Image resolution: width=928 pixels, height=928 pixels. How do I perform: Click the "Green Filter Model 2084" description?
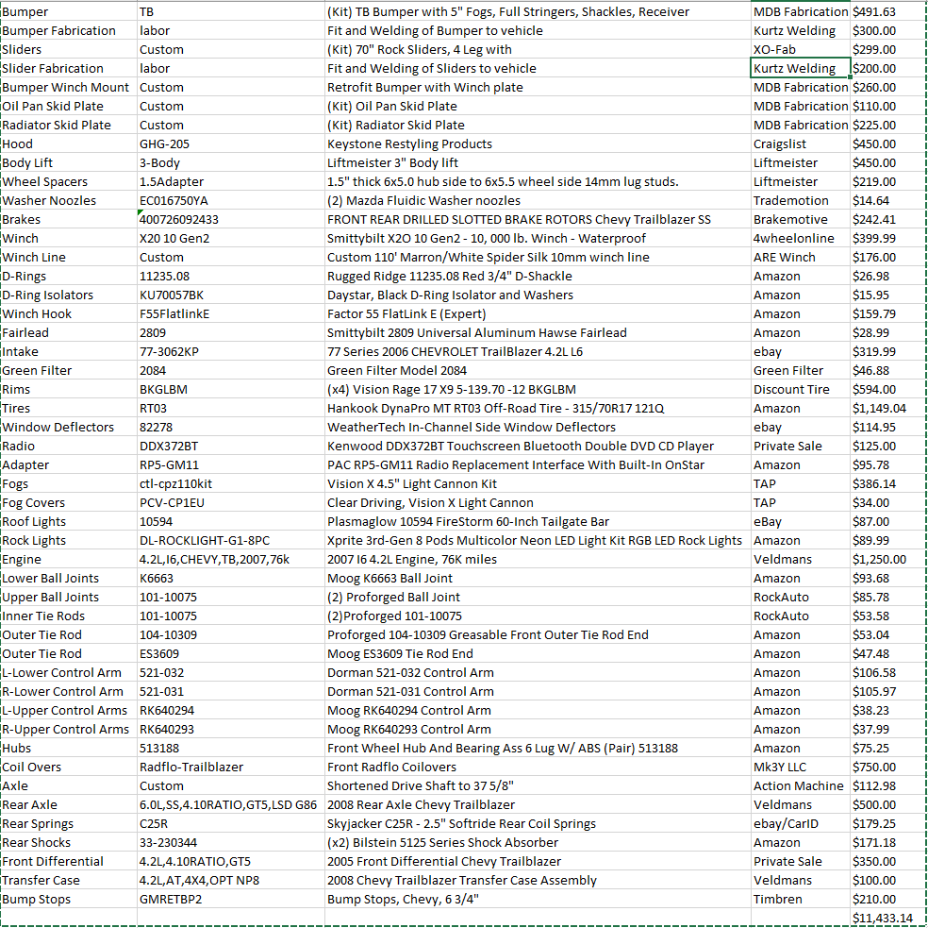point(538,370)
